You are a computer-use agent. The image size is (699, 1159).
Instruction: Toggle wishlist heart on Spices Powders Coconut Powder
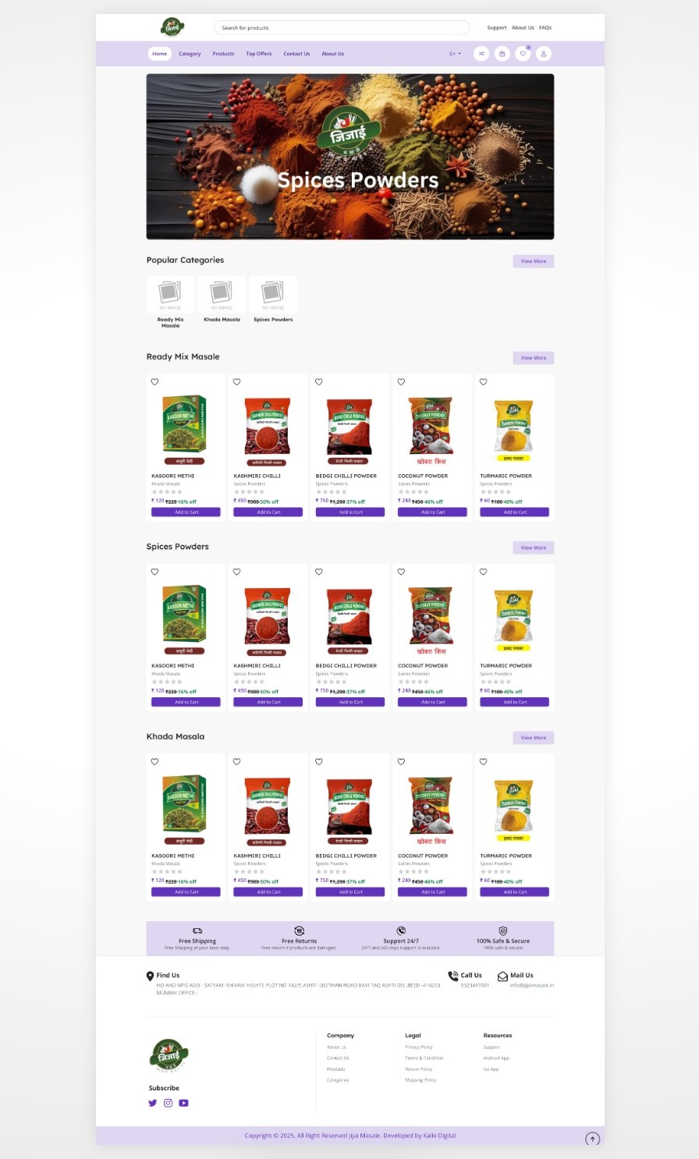[x=401, y=572]
